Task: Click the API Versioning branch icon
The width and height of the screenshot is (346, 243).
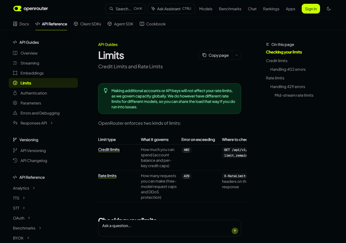Action: (15, 151)
